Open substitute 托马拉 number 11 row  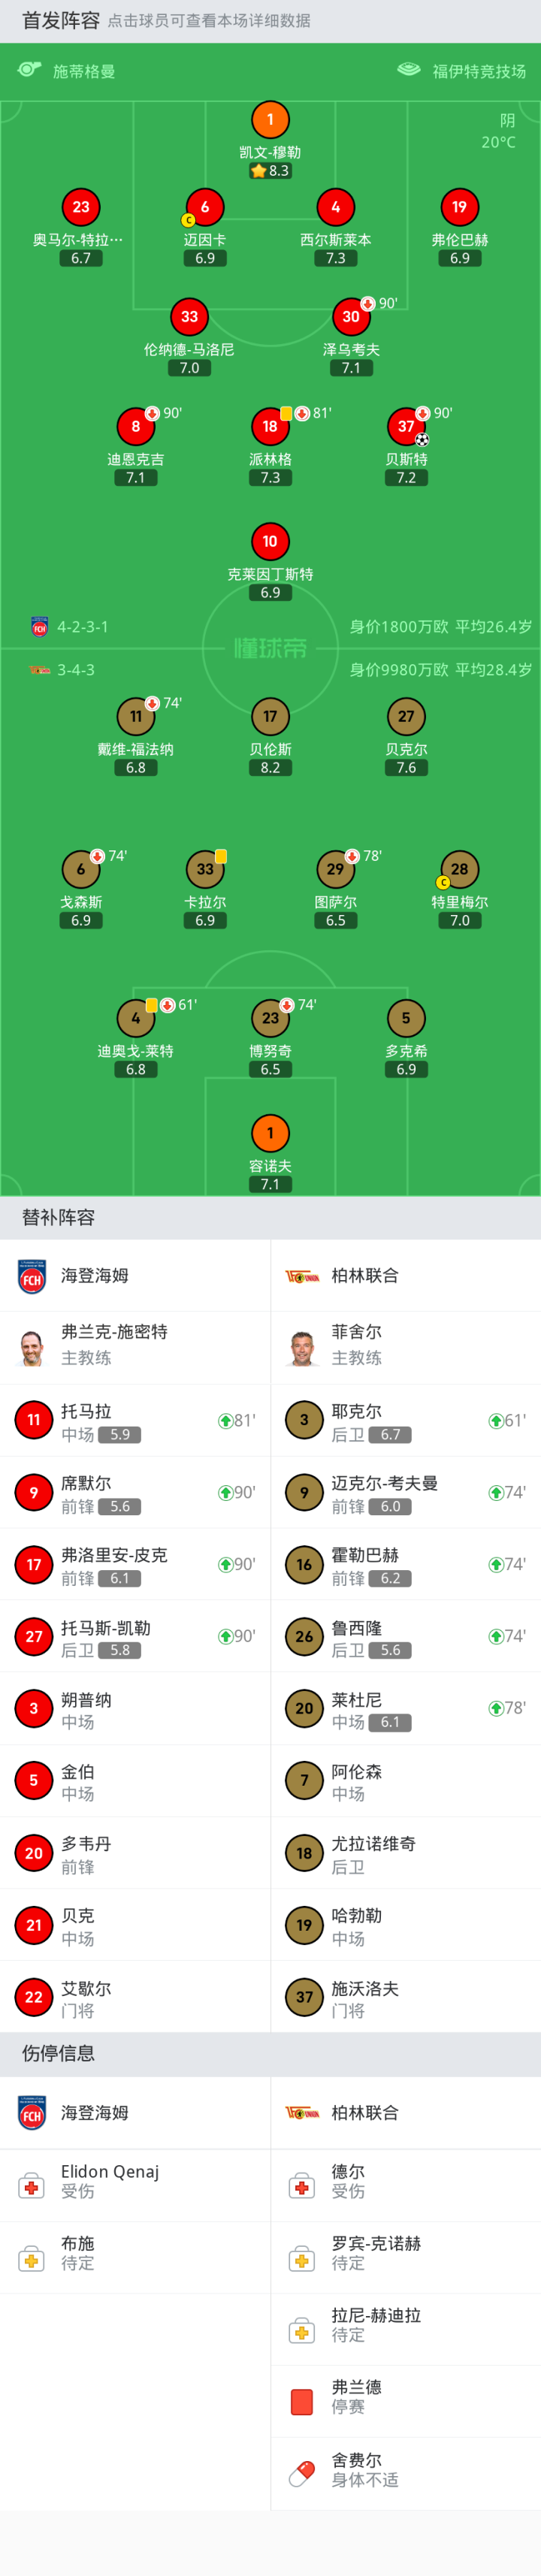click(135, 1420)
